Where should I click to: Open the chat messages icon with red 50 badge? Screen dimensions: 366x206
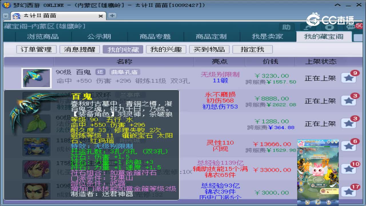click(x=351, y=27)
